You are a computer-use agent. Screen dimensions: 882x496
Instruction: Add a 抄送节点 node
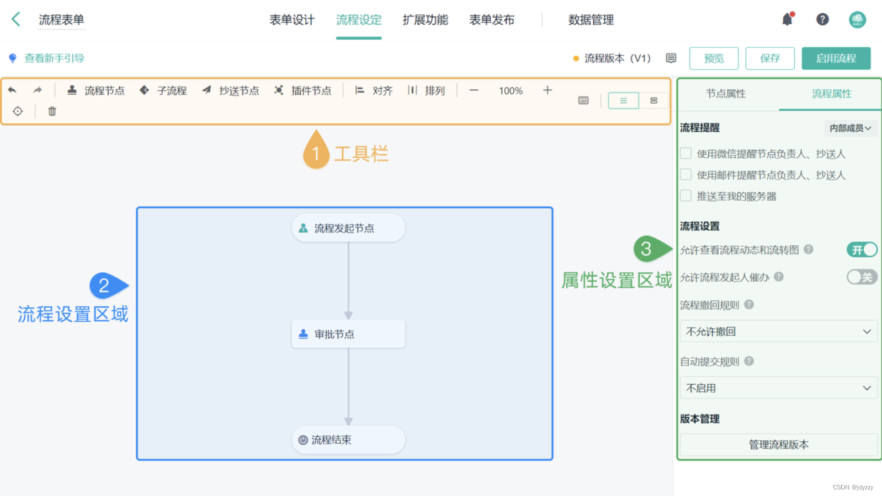click(230, 90)
